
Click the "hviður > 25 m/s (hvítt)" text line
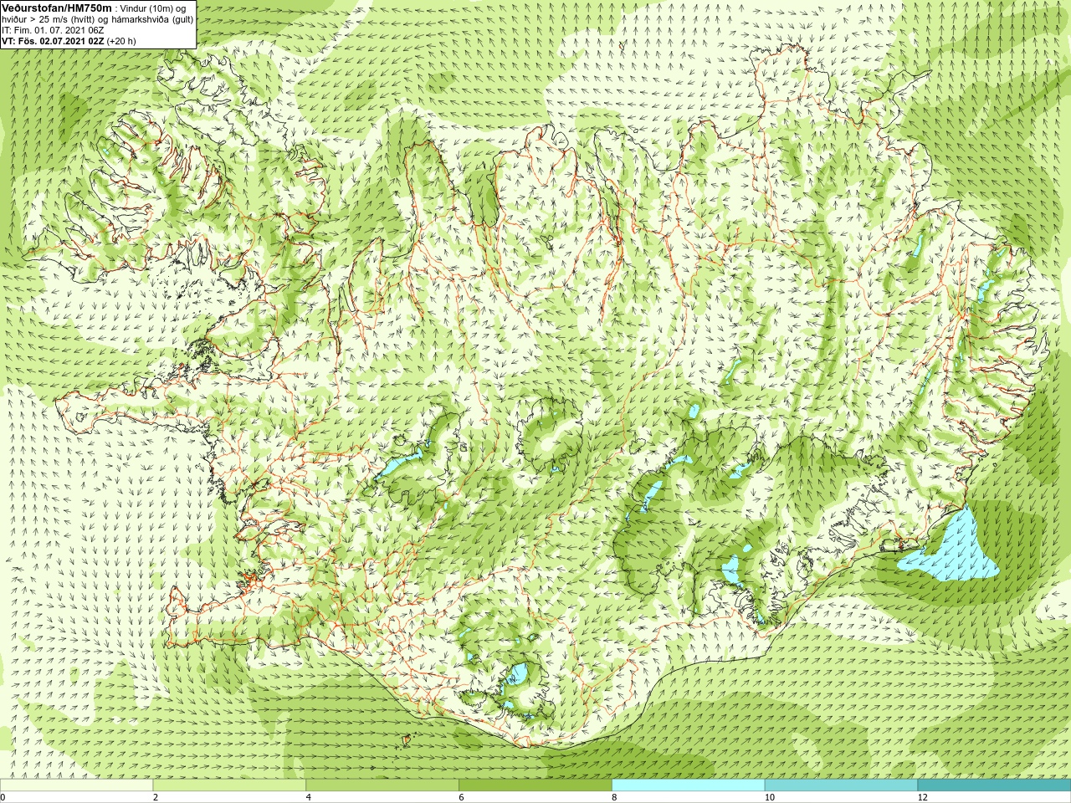pos(50,18)
